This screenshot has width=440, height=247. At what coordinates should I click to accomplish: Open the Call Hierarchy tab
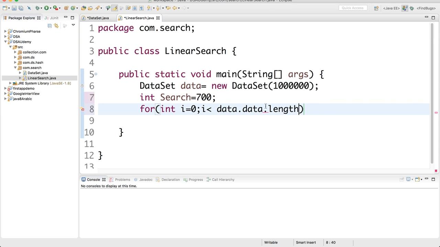coord(220,179)
